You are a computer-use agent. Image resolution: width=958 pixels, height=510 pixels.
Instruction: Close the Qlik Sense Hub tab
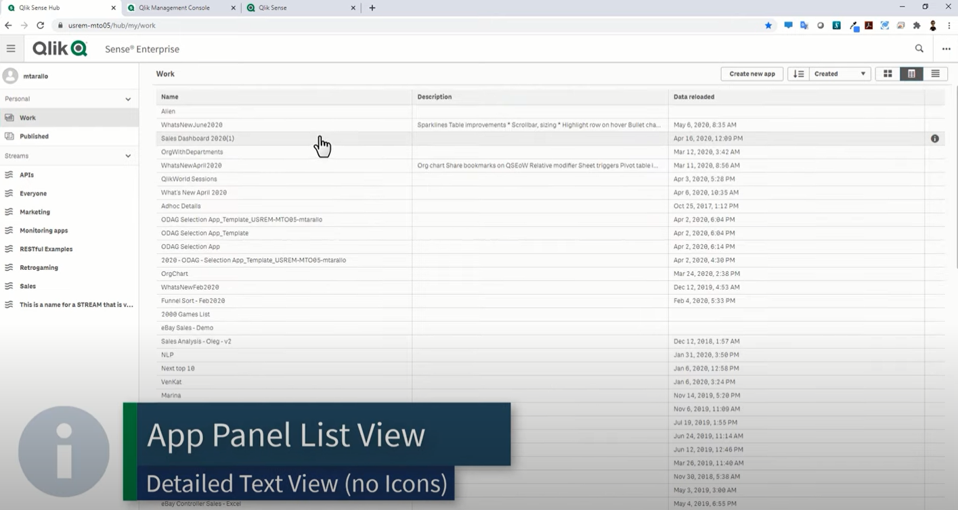click(x=113, y=8)
